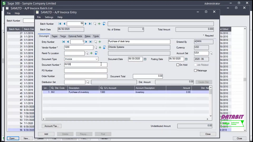Add new vendor with plus icon
This screenshot has width=253, height=142.
pyautogui.click(x=100, y=47)
